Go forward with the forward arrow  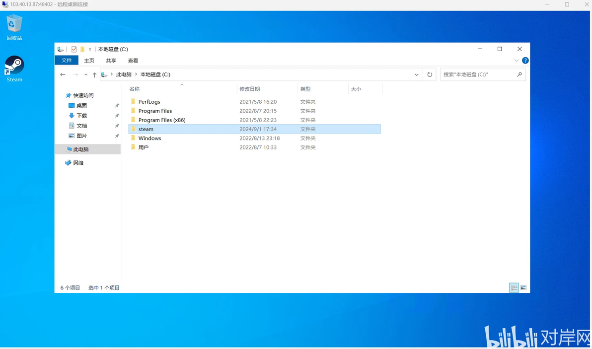point(75,74)
